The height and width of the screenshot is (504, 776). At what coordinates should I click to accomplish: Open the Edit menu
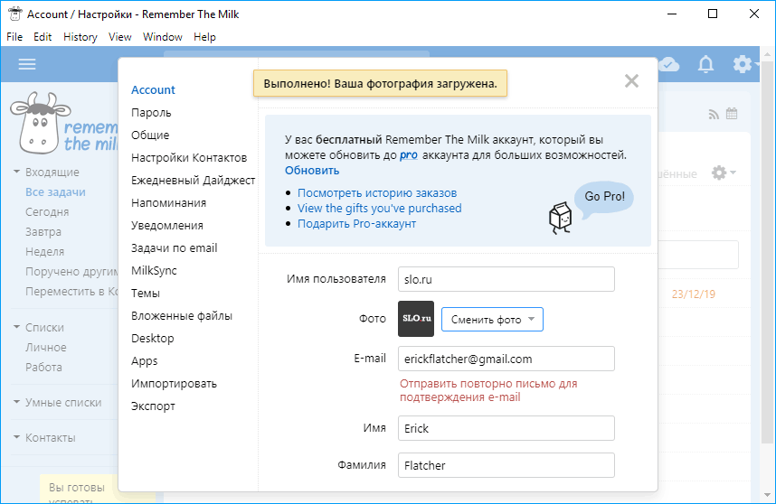[x=43, y=37]
